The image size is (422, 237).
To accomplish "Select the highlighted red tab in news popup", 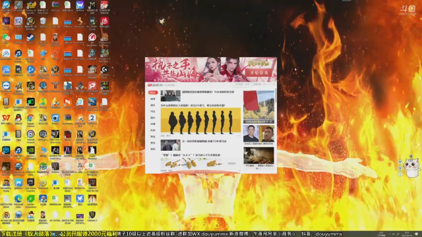I will pyautogui.click(x=153, y=92).
